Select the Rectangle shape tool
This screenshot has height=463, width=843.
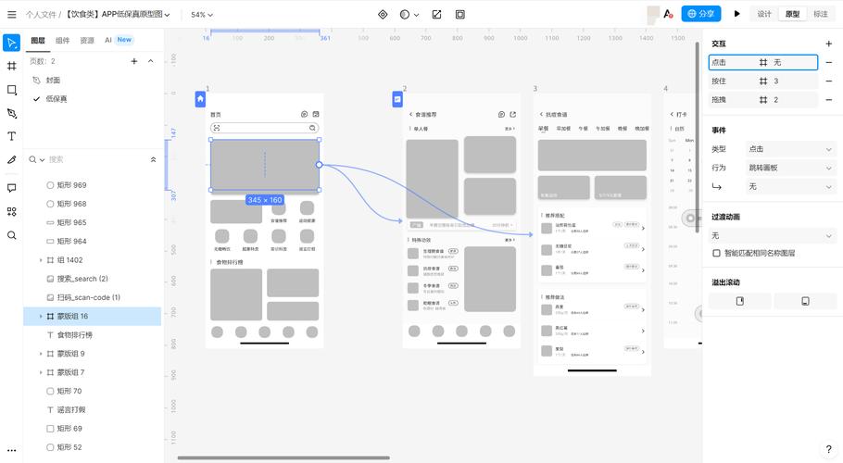[x=11, y=90]
